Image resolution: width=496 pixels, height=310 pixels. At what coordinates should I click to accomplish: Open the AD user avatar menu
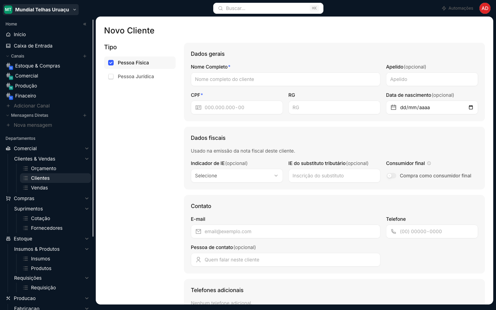pyautogui.click(x=485, y=8)
